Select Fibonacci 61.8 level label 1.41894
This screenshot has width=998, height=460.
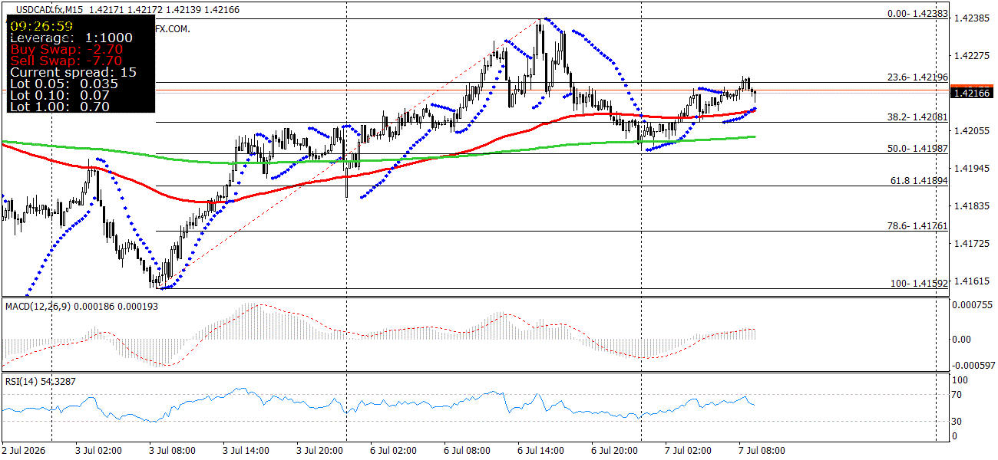click(917, 181)
